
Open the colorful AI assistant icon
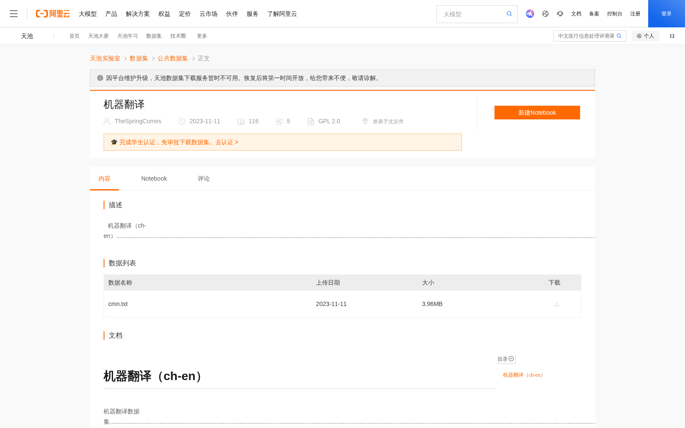pyautogui.click(x=530, y=14)
